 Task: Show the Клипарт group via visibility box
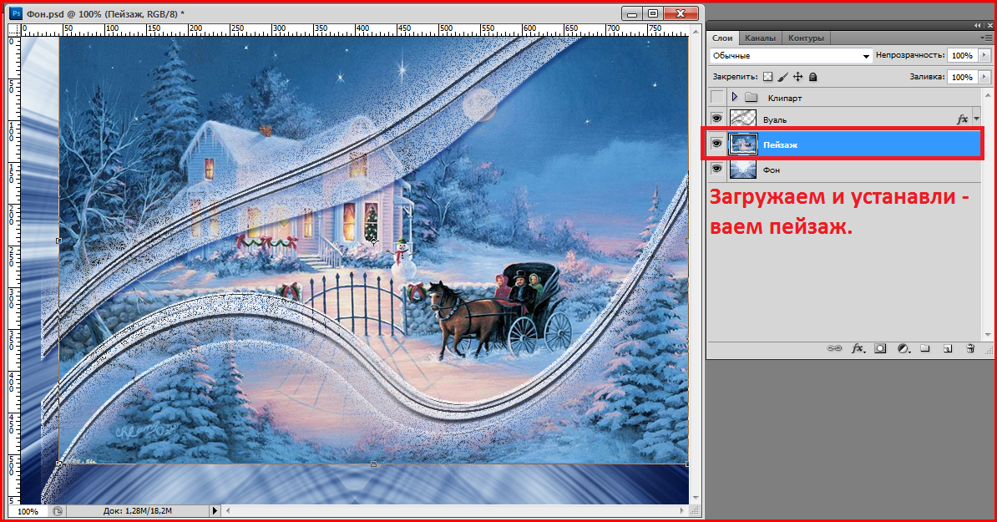pos(716,97)
